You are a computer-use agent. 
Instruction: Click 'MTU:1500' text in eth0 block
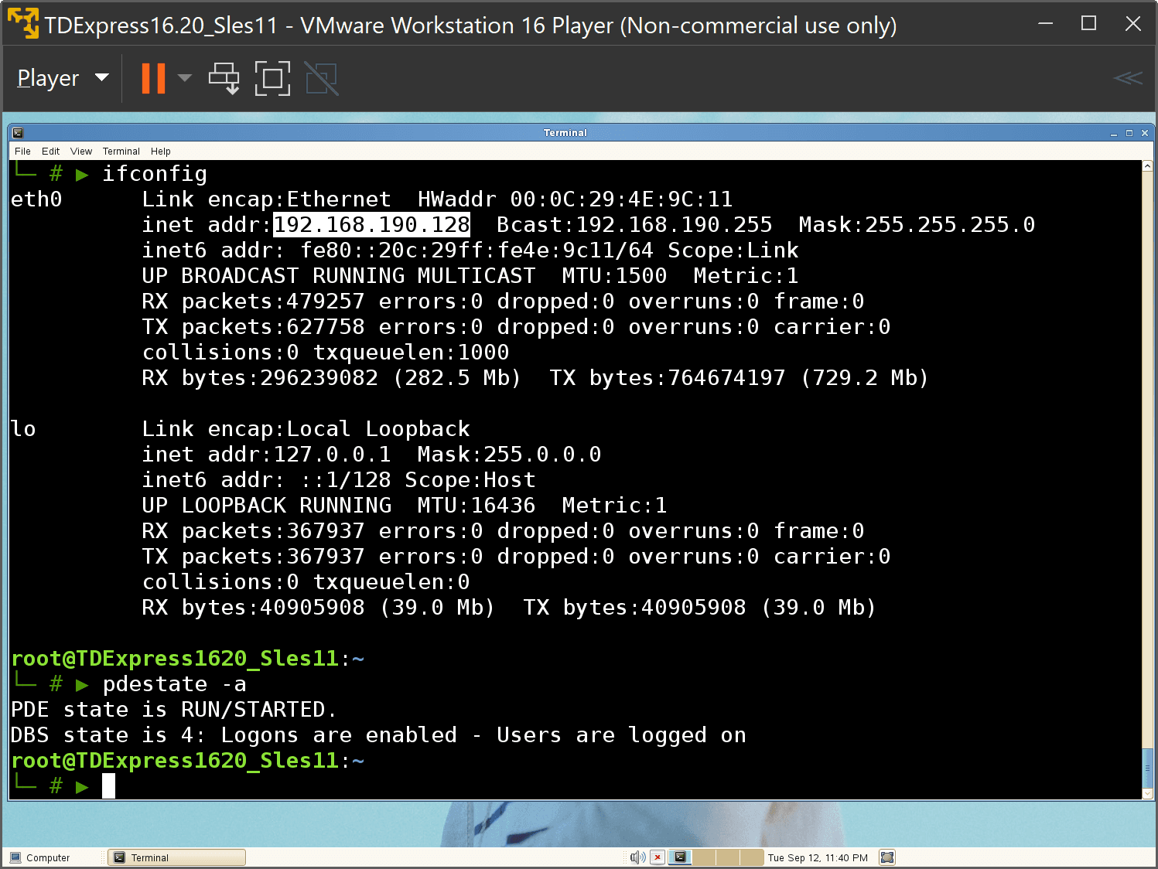click(x=614, y=276)
